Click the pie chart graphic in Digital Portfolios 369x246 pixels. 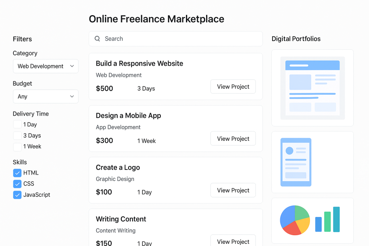[295, 220]
